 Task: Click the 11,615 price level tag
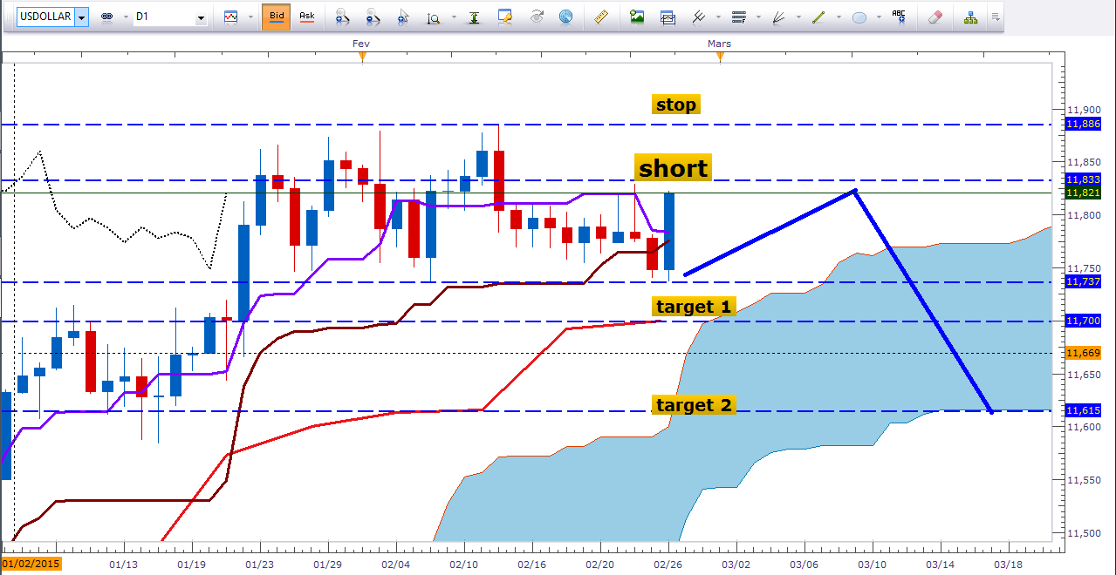[x=1083, y=410]
